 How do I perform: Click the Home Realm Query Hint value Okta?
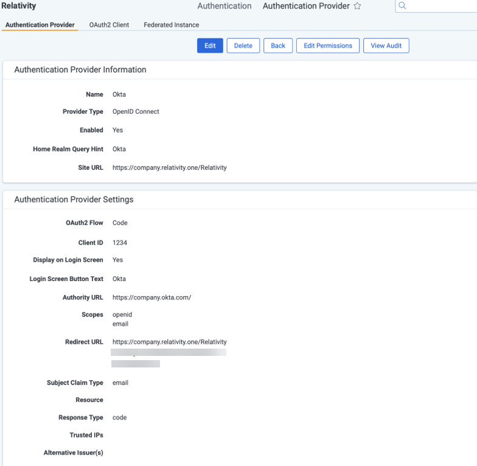click(x=119, y=149)
